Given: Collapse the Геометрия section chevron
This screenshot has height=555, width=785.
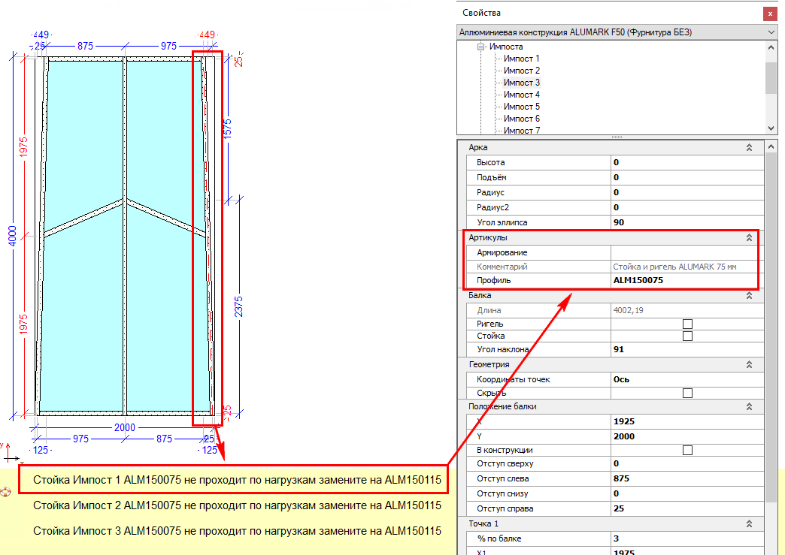Looking at the screenshot, I should (x=749, y=364).
